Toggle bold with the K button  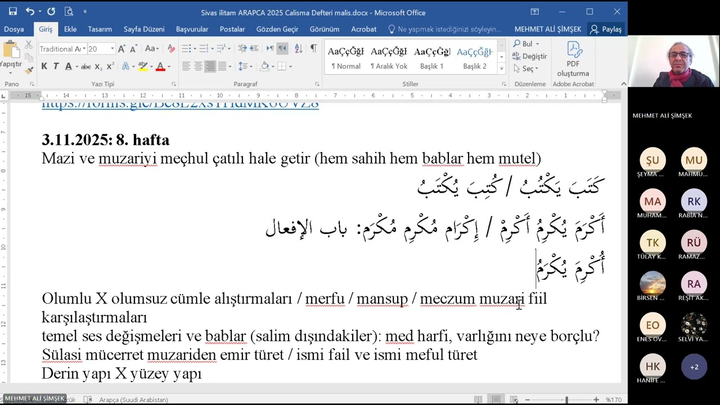pyautogui.click(x=44, y=66)
